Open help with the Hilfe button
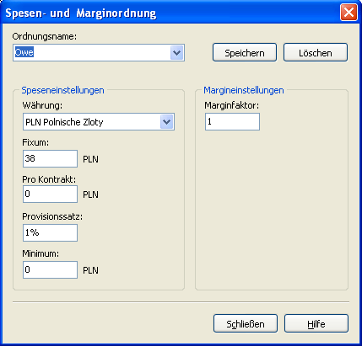362x346 pixels. (316, 323)
